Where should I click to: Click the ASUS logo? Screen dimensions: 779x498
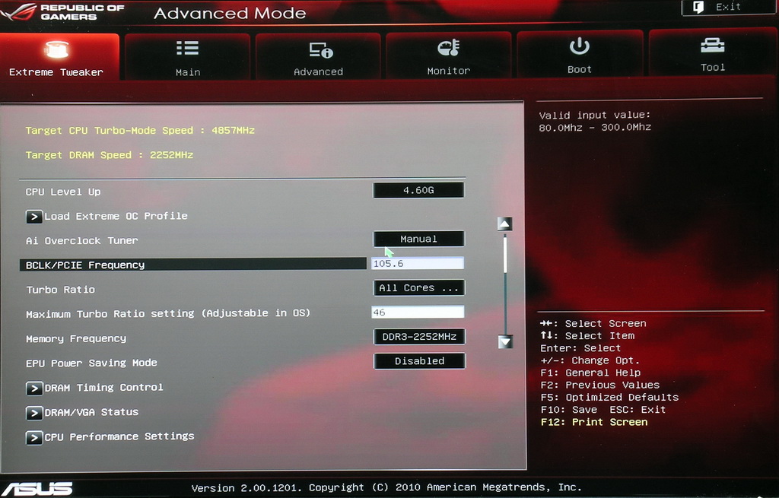tap(37, 489)
